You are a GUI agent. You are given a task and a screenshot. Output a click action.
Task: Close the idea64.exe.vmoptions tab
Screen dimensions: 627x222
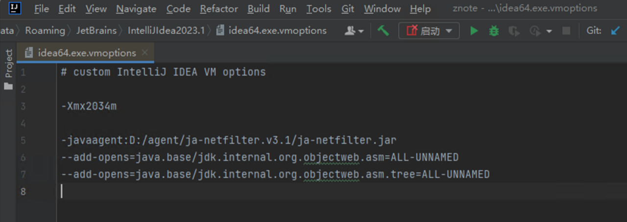(x=145, y=53)
